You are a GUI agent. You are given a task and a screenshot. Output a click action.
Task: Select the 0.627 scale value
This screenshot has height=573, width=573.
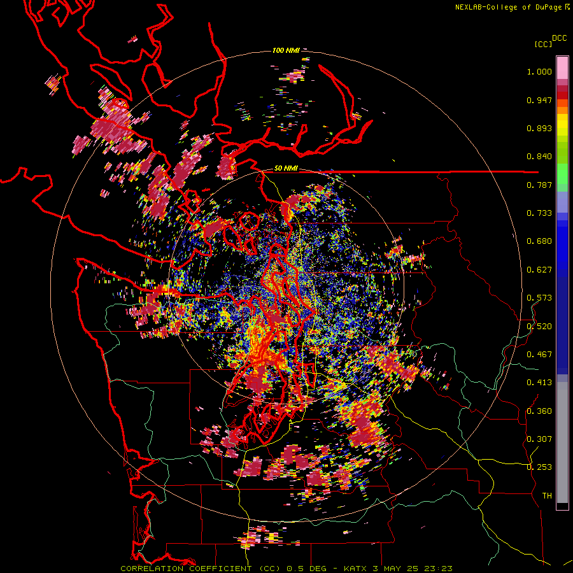(x=539, y=270)
